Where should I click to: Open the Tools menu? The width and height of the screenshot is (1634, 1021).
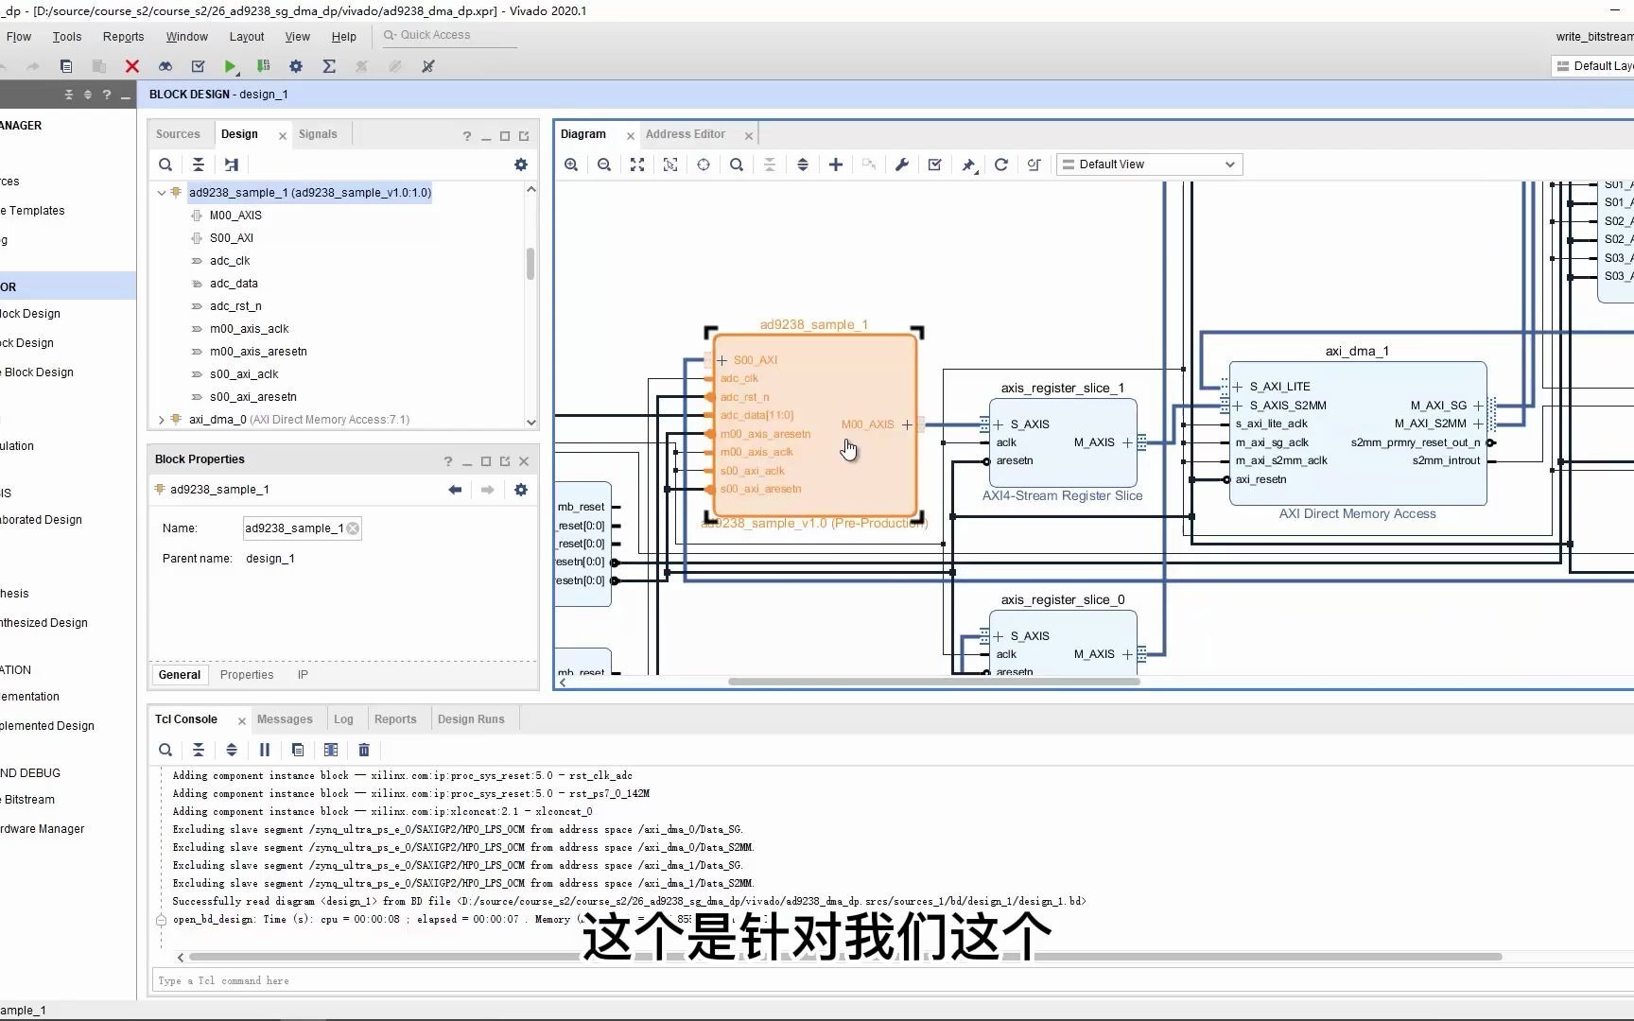tap(67, 37)
